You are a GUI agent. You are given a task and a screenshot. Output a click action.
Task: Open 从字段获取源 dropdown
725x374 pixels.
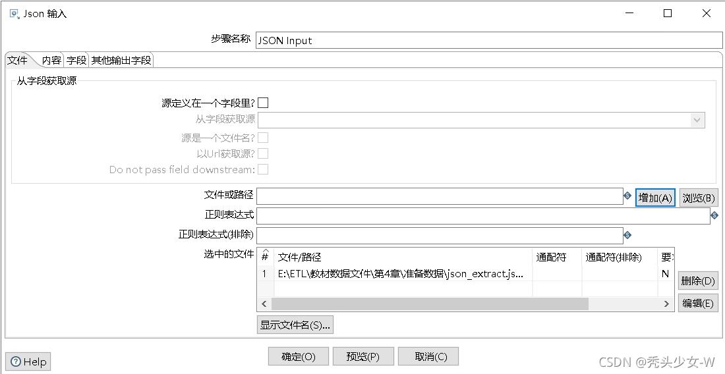pos(697,120)
